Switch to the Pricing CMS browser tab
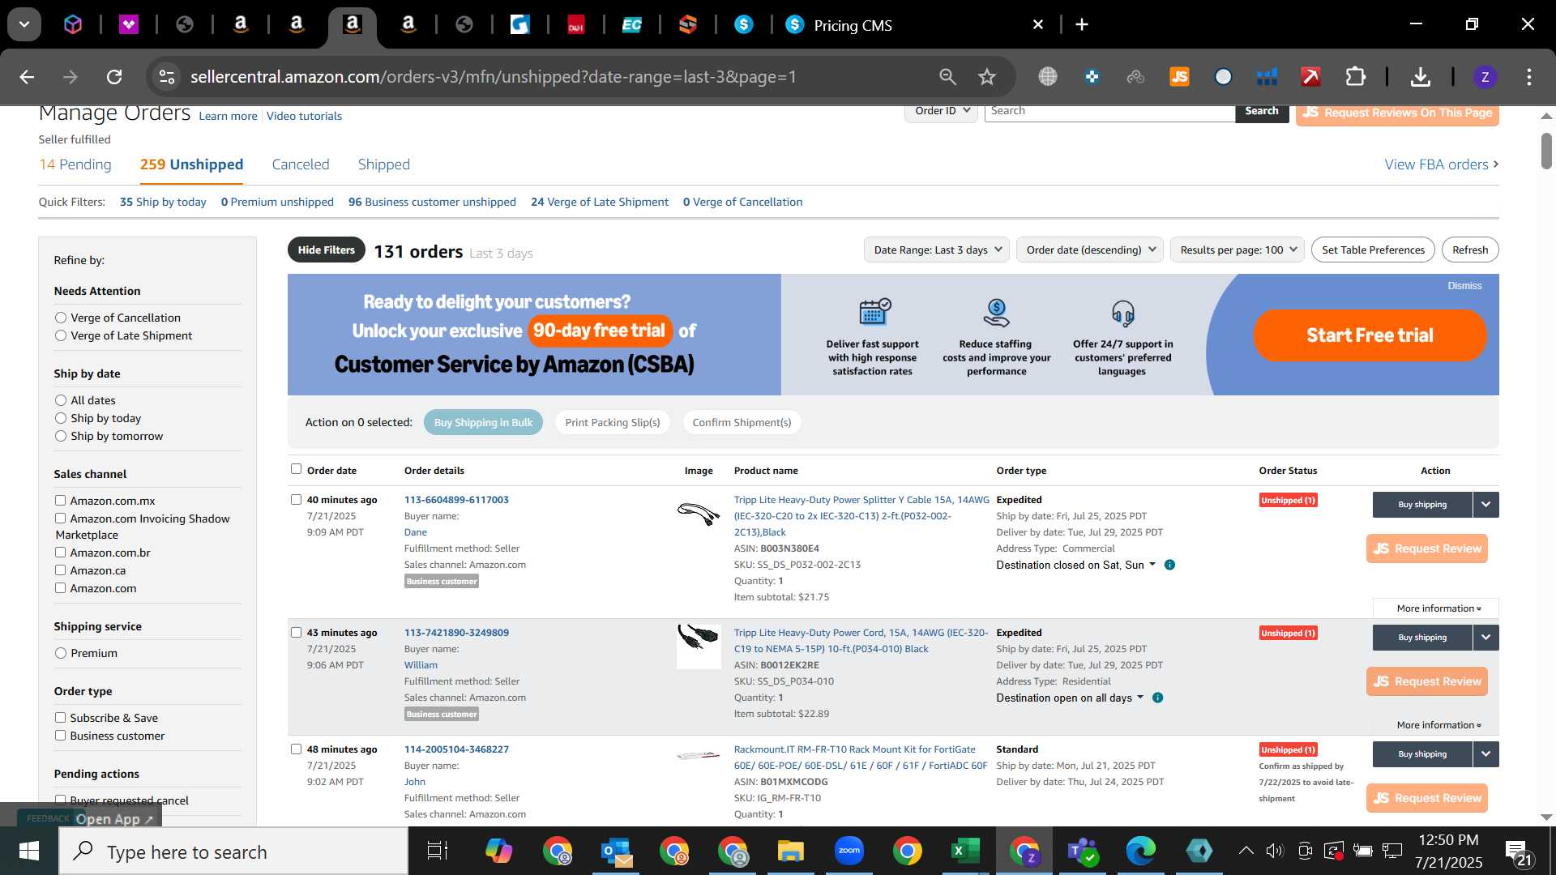This screenshot has height=875, width=1556. [914, 25]
